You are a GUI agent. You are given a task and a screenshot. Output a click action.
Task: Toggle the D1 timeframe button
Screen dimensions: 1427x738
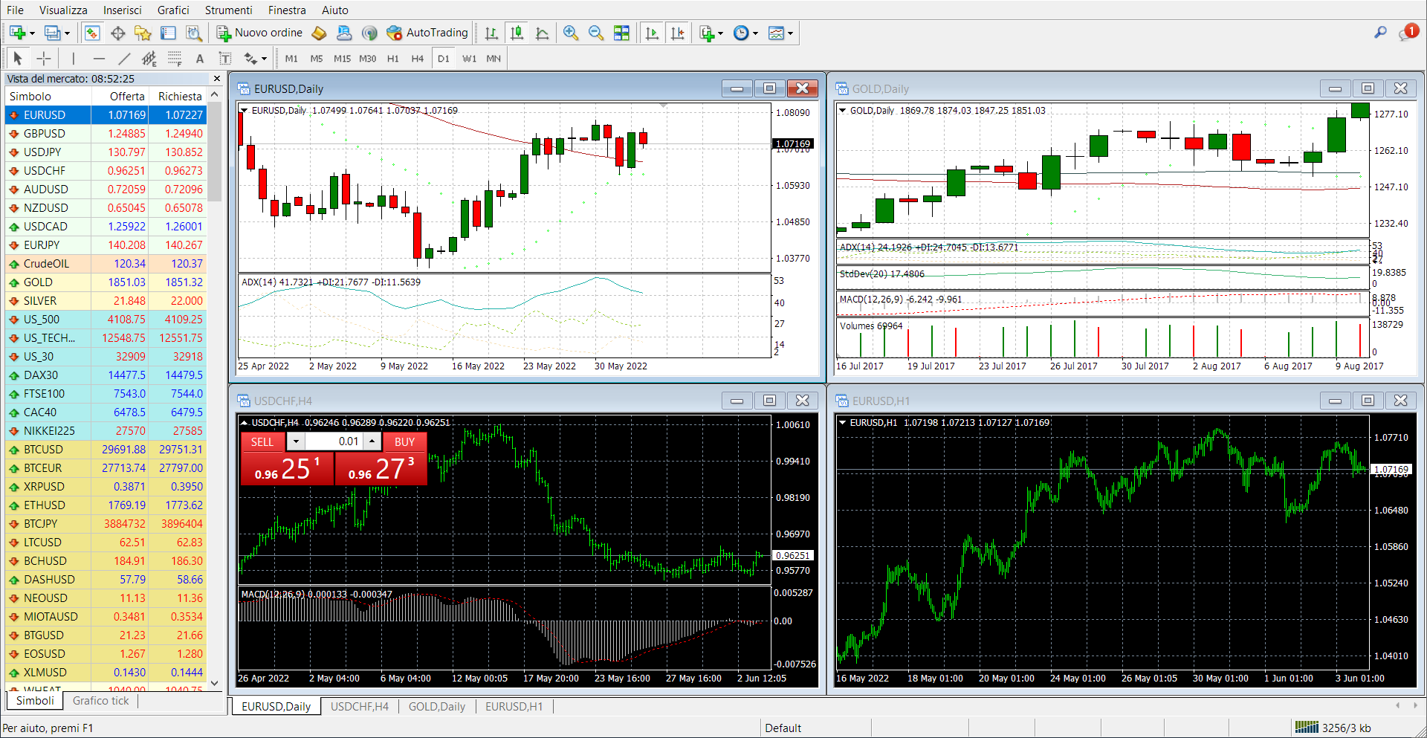tap(444, 58)
